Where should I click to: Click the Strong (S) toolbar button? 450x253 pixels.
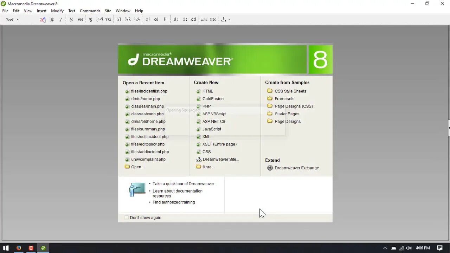coord(71,20)
